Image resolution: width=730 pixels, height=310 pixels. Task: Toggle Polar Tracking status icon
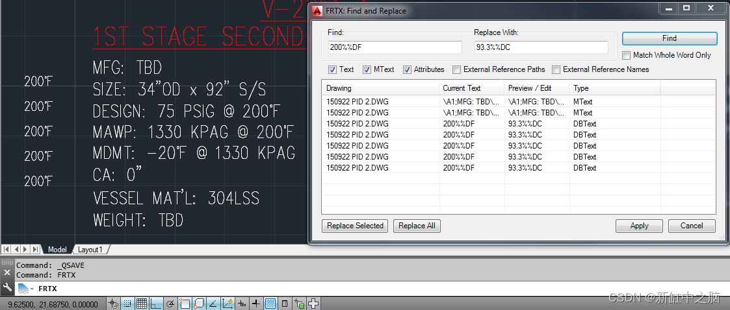click(x=170, y=303)
